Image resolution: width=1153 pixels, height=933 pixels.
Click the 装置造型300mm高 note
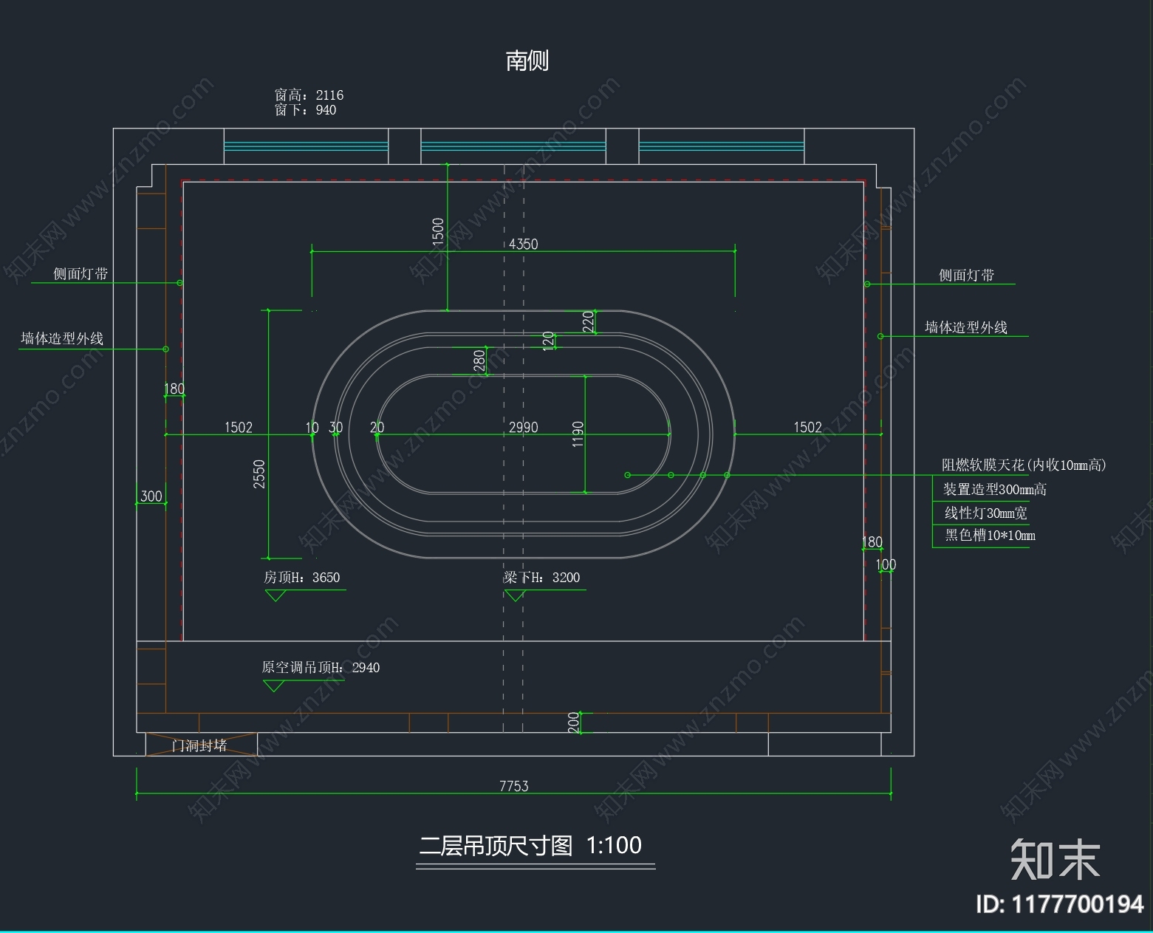[994, 489]
